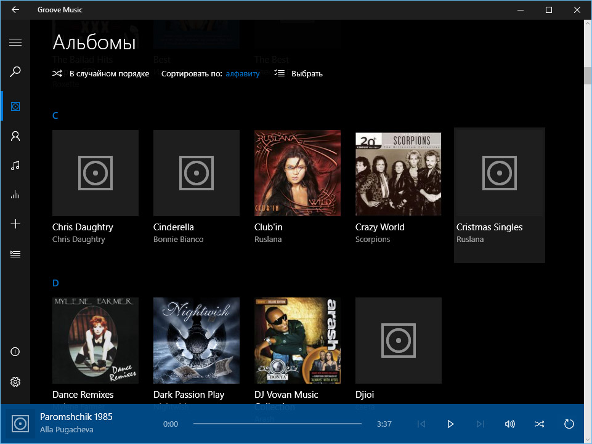Open Club'in album cover

pos(298,173)
